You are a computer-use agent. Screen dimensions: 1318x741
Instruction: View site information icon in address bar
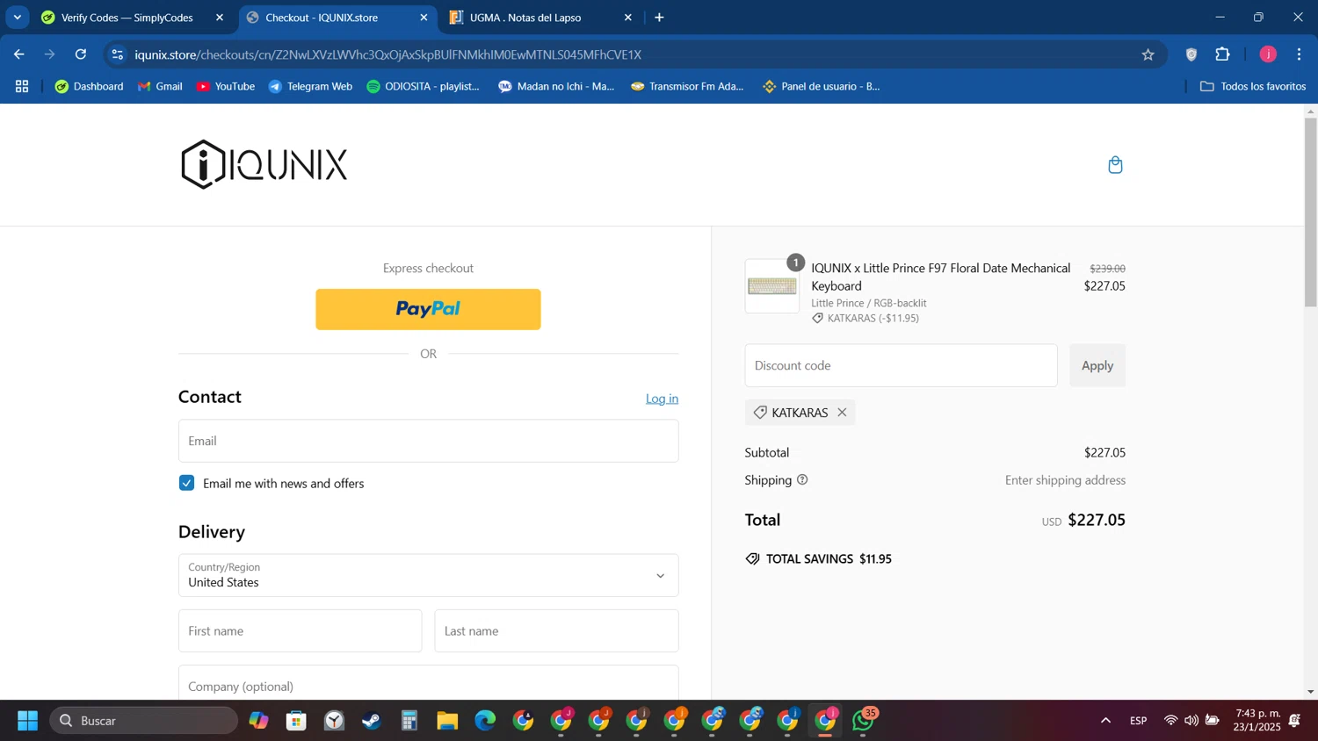coord(118,54)
